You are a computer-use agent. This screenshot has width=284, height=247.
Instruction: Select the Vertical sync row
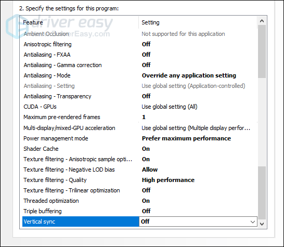click(139, 222)
